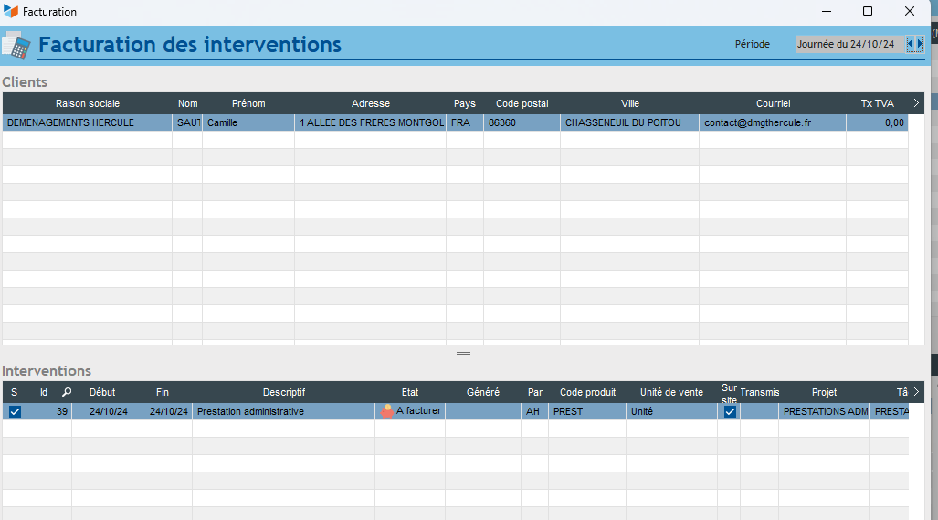Image resolution: width=938 pixels, height=520 pixels.
Task: Uncheck the S checkbox for intervention 39
Action: click(x=15, y=412)
